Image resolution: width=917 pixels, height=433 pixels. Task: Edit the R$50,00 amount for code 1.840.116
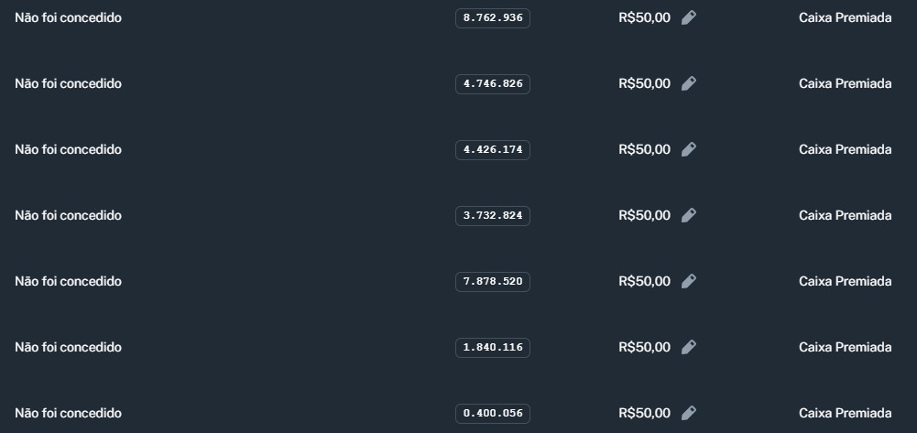coord(689,347)
